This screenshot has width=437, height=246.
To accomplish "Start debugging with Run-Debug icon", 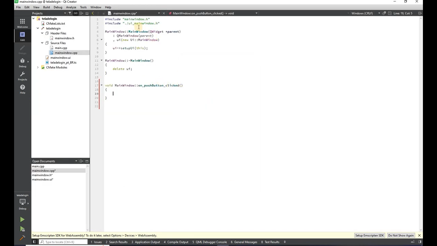I will coord(22,229).
